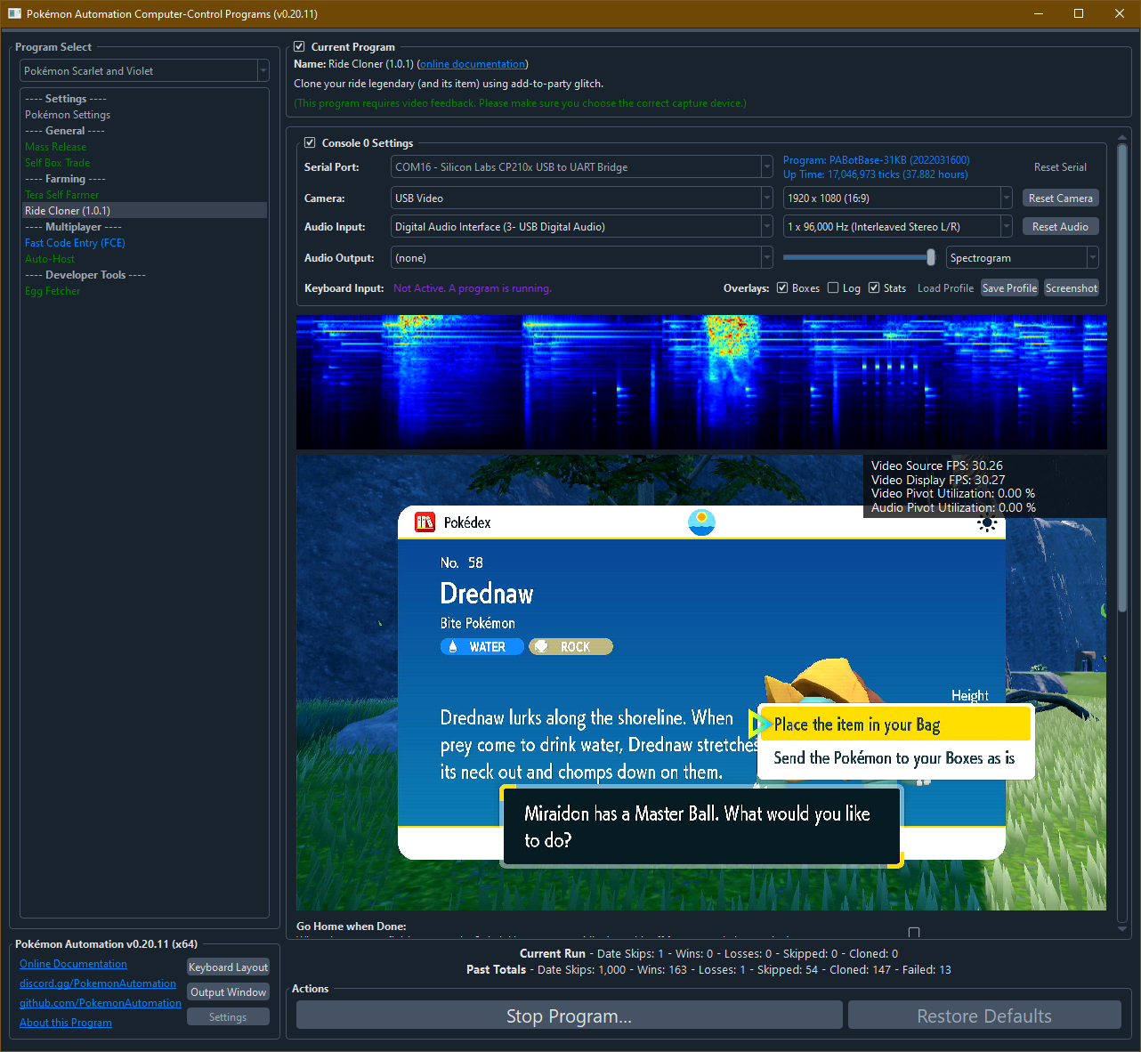Click the Pokédex book icon in the video
The image size is (1141, 1052).
[425, 522]
